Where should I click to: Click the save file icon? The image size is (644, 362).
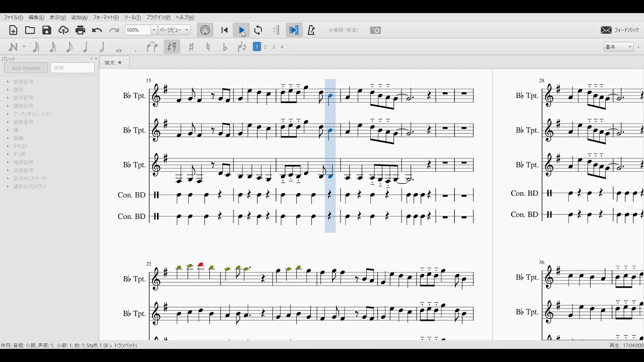(47, 30)
